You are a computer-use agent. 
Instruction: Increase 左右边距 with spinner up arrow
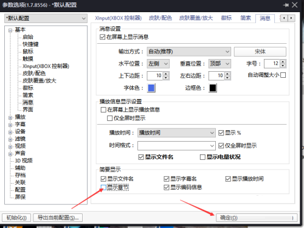point(228,74)
